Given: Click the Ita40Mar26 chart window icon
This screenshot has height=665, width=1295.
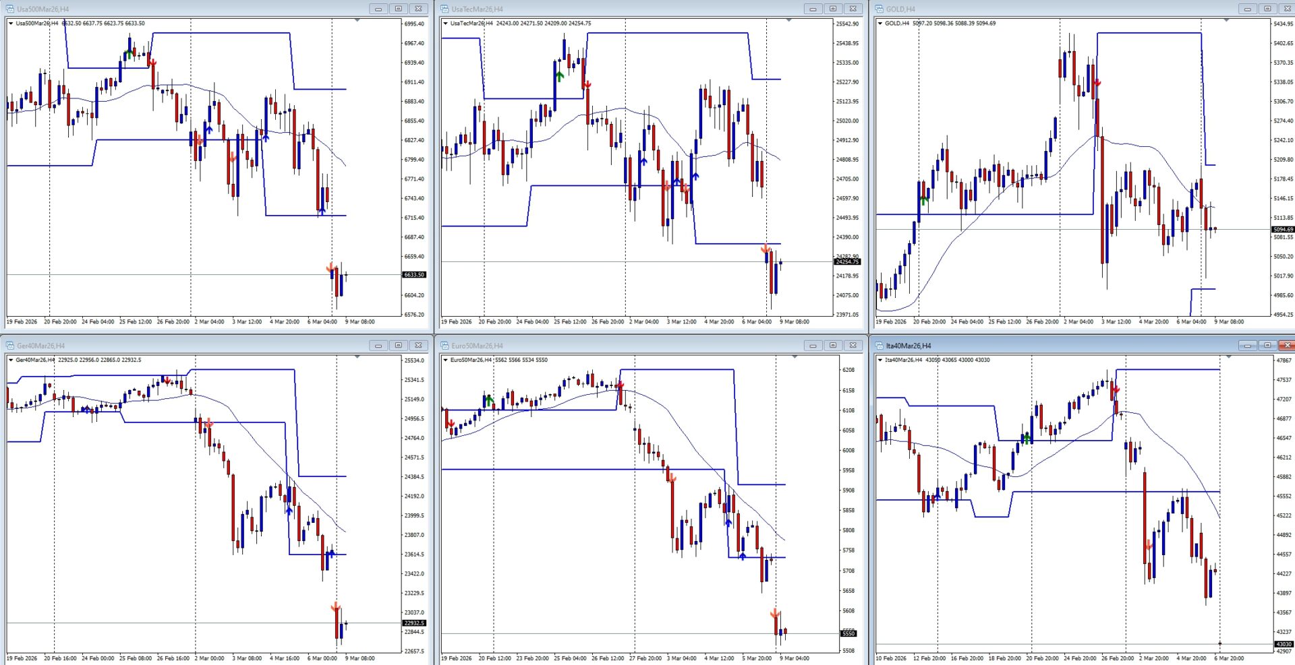Looking at the screenshot, I should [x=879, y=346].
